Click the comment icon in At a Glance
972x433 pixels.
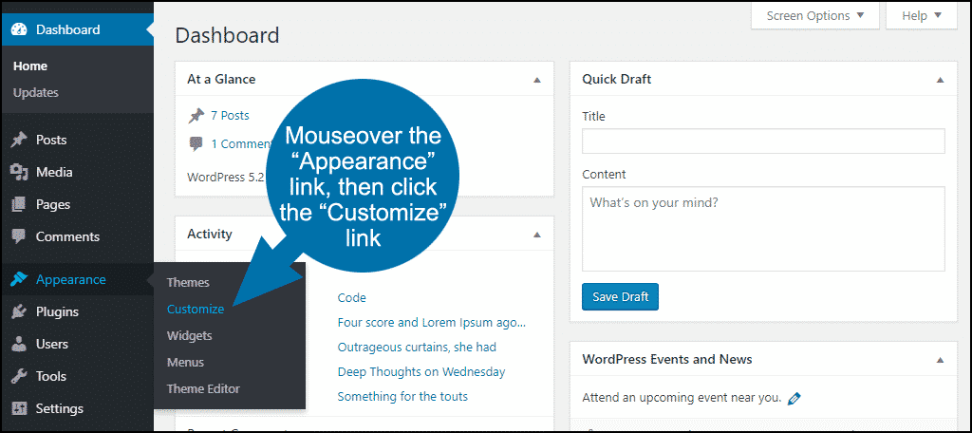pyautogui.click(x=196, y=144)
